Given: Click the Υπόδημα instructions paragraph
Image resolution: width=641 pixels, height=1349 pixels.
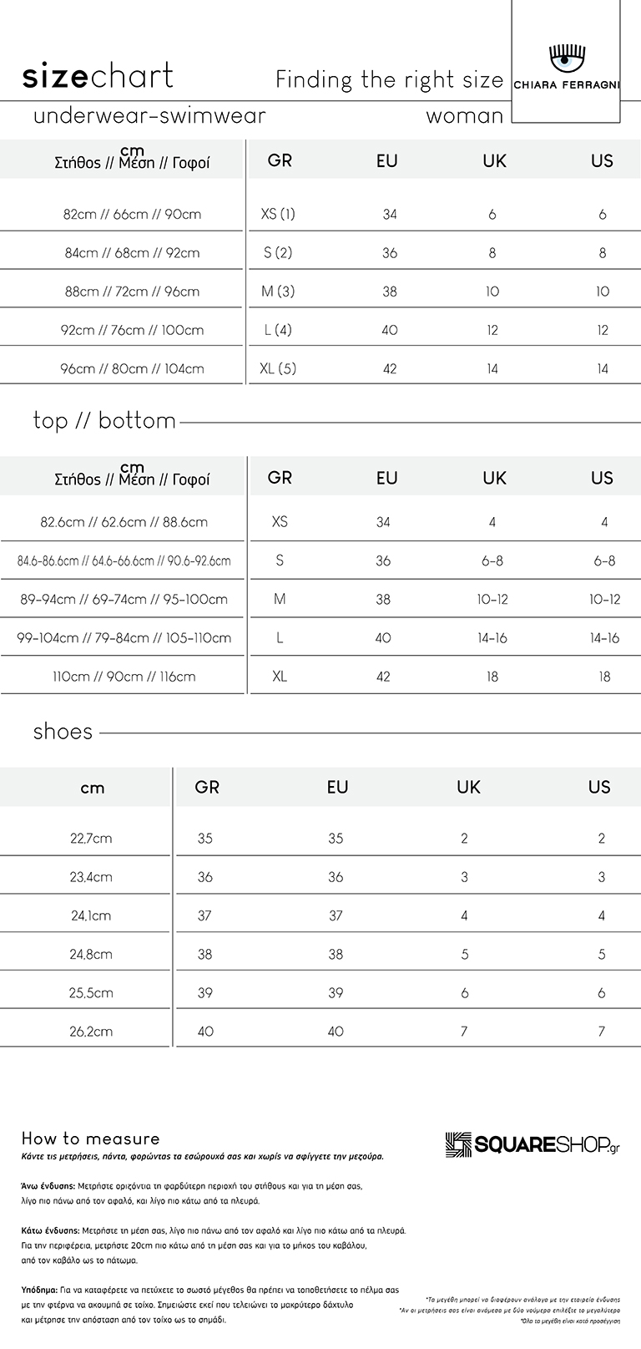Looking at the screenshot, I should pos(210,1305).
